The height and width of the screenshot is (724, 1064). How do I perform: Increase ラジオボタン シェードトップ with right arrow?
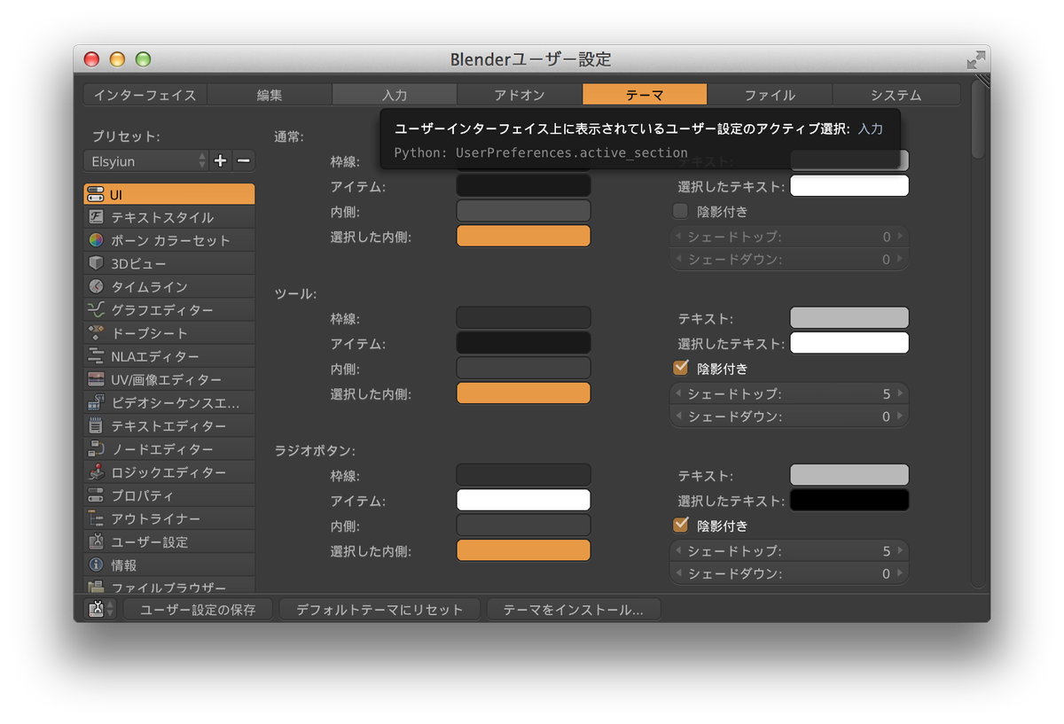pos(901,551)
